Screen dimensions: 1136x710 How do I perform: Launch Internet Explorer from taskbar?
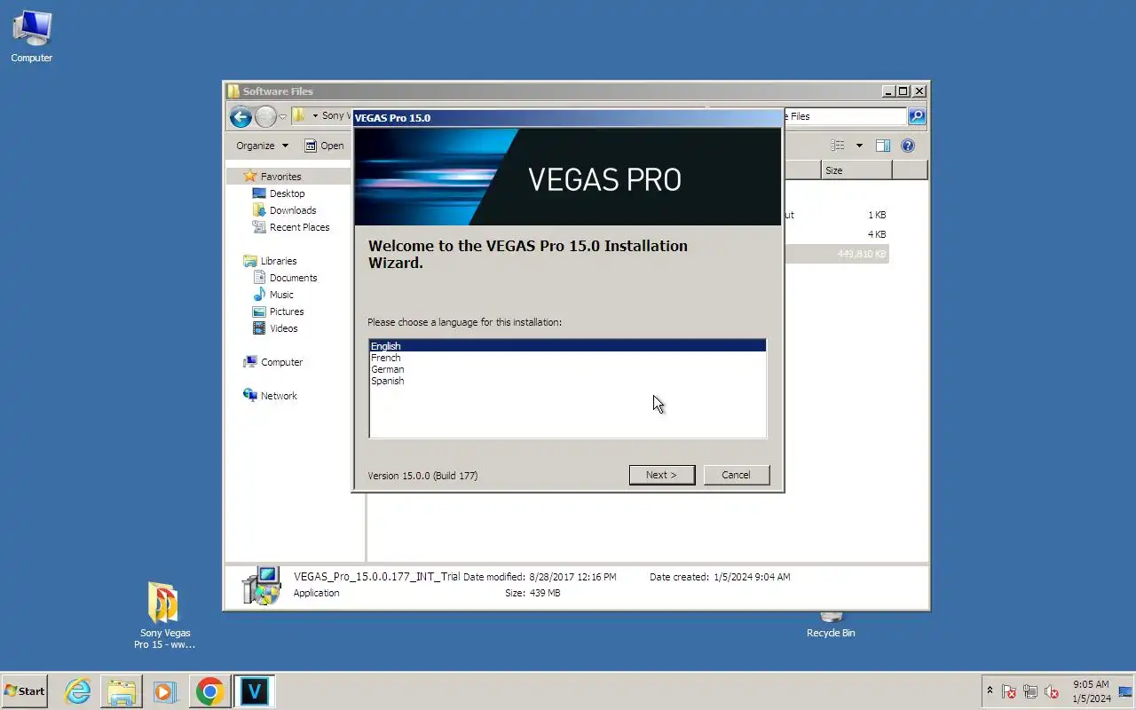[78, 690]
